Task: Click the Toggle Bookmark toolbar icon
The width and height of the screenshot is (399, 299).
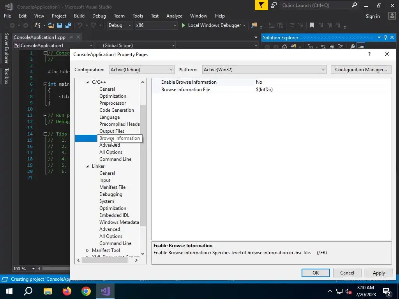Action: click(312, 25)
